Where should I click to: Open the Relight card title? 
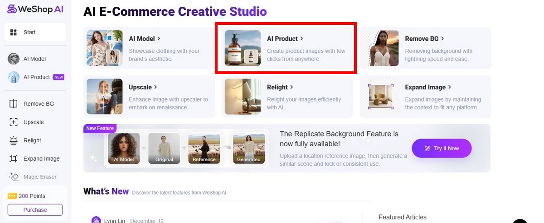(x=277, y=87)
